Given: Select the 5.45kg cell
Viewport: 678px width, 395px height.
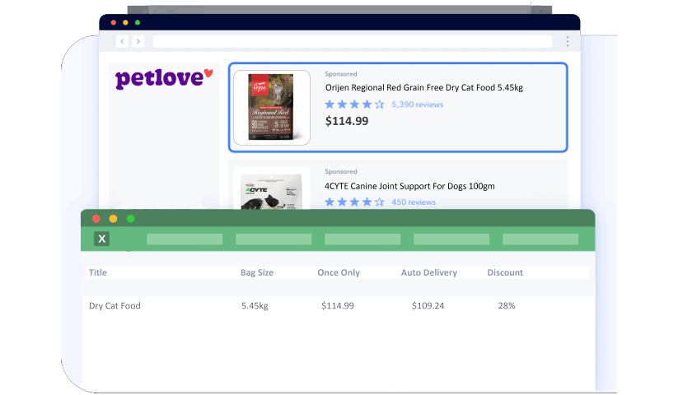Looking at the screenshot, I should pos(255,305).
